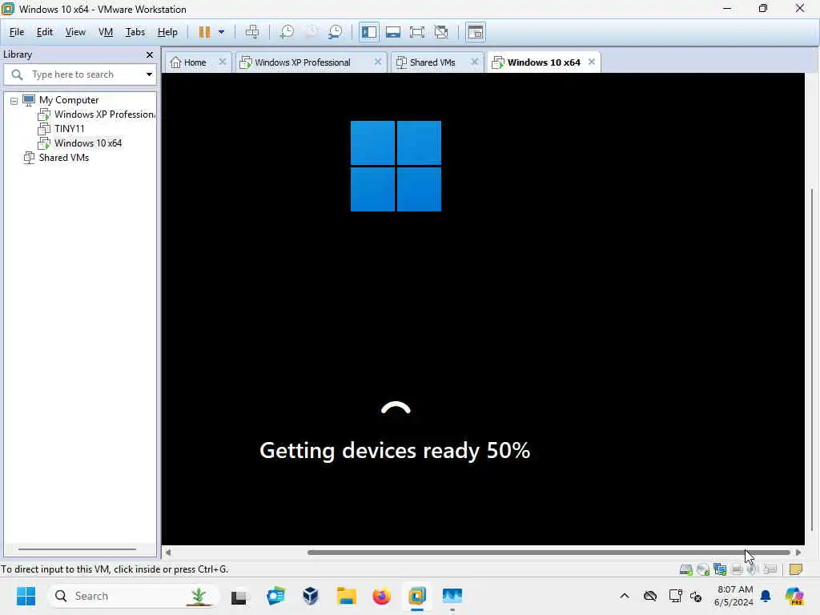Click the horizontal scrollbar thumb under VM
Image resolution: width=820 pixels, height=615 pixels.
[549, 553]
